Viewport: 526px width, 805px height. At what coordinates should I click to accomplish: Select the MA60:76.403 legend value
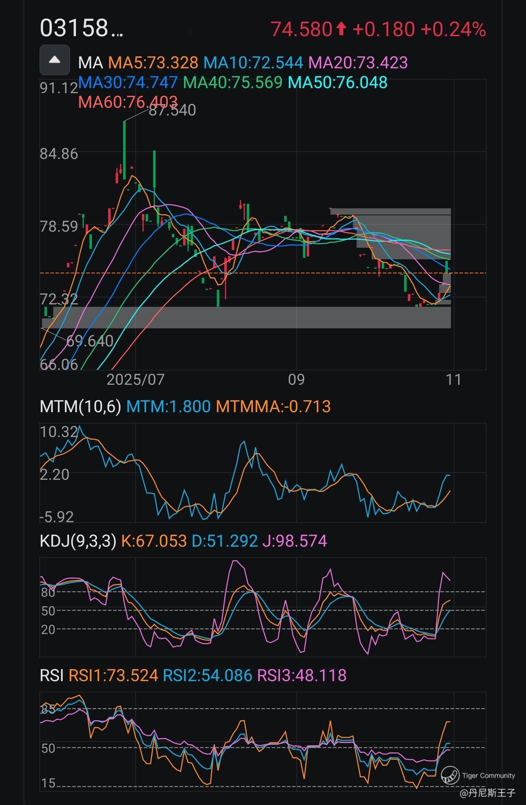click(x=128, y=102)
